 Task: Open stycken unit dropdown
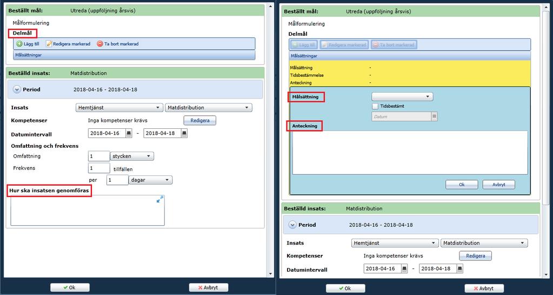(132, 156)
